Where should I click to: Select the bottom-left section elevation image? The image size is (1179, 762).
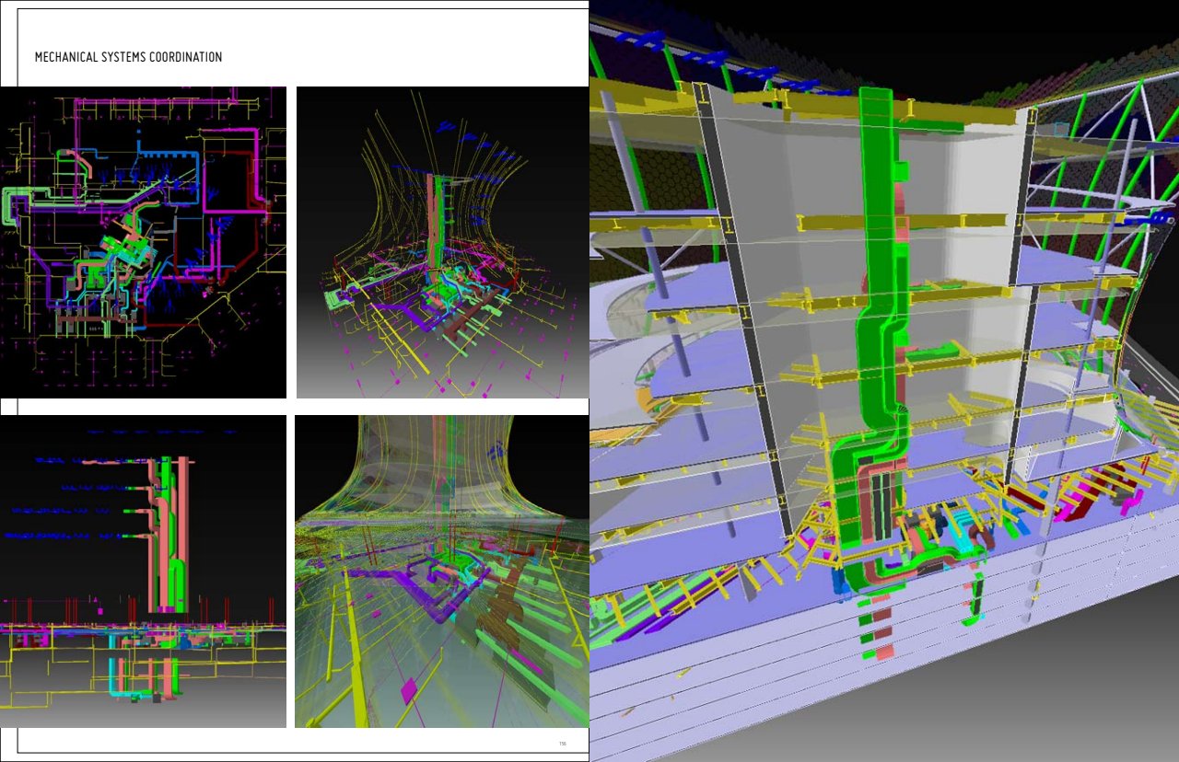[x=143, y=571]
